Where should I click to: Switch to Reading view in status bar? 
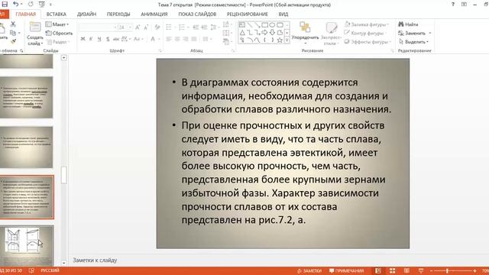406,271
